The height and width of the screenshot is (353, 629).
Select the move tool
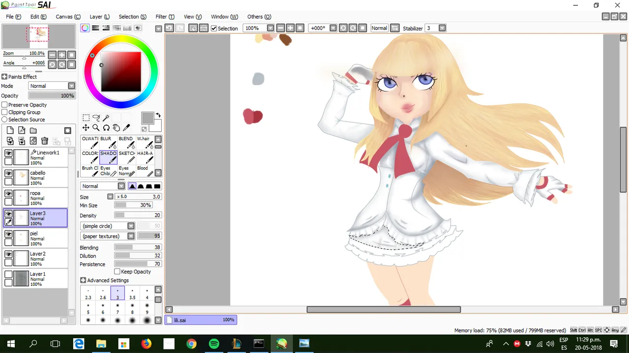(86, 128)
